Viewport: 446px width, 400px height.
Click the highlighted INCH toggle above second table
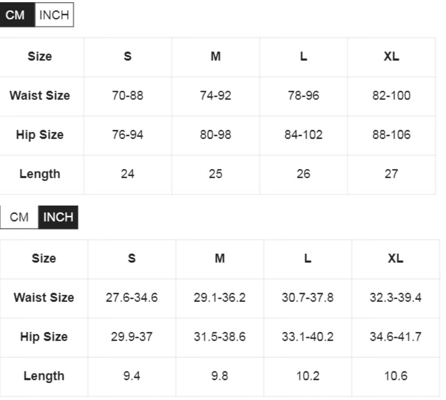coord(58,217)
